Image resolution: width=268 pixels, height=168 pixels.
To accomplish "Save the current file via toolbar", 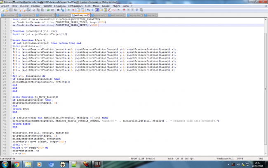I will point(11,10).
